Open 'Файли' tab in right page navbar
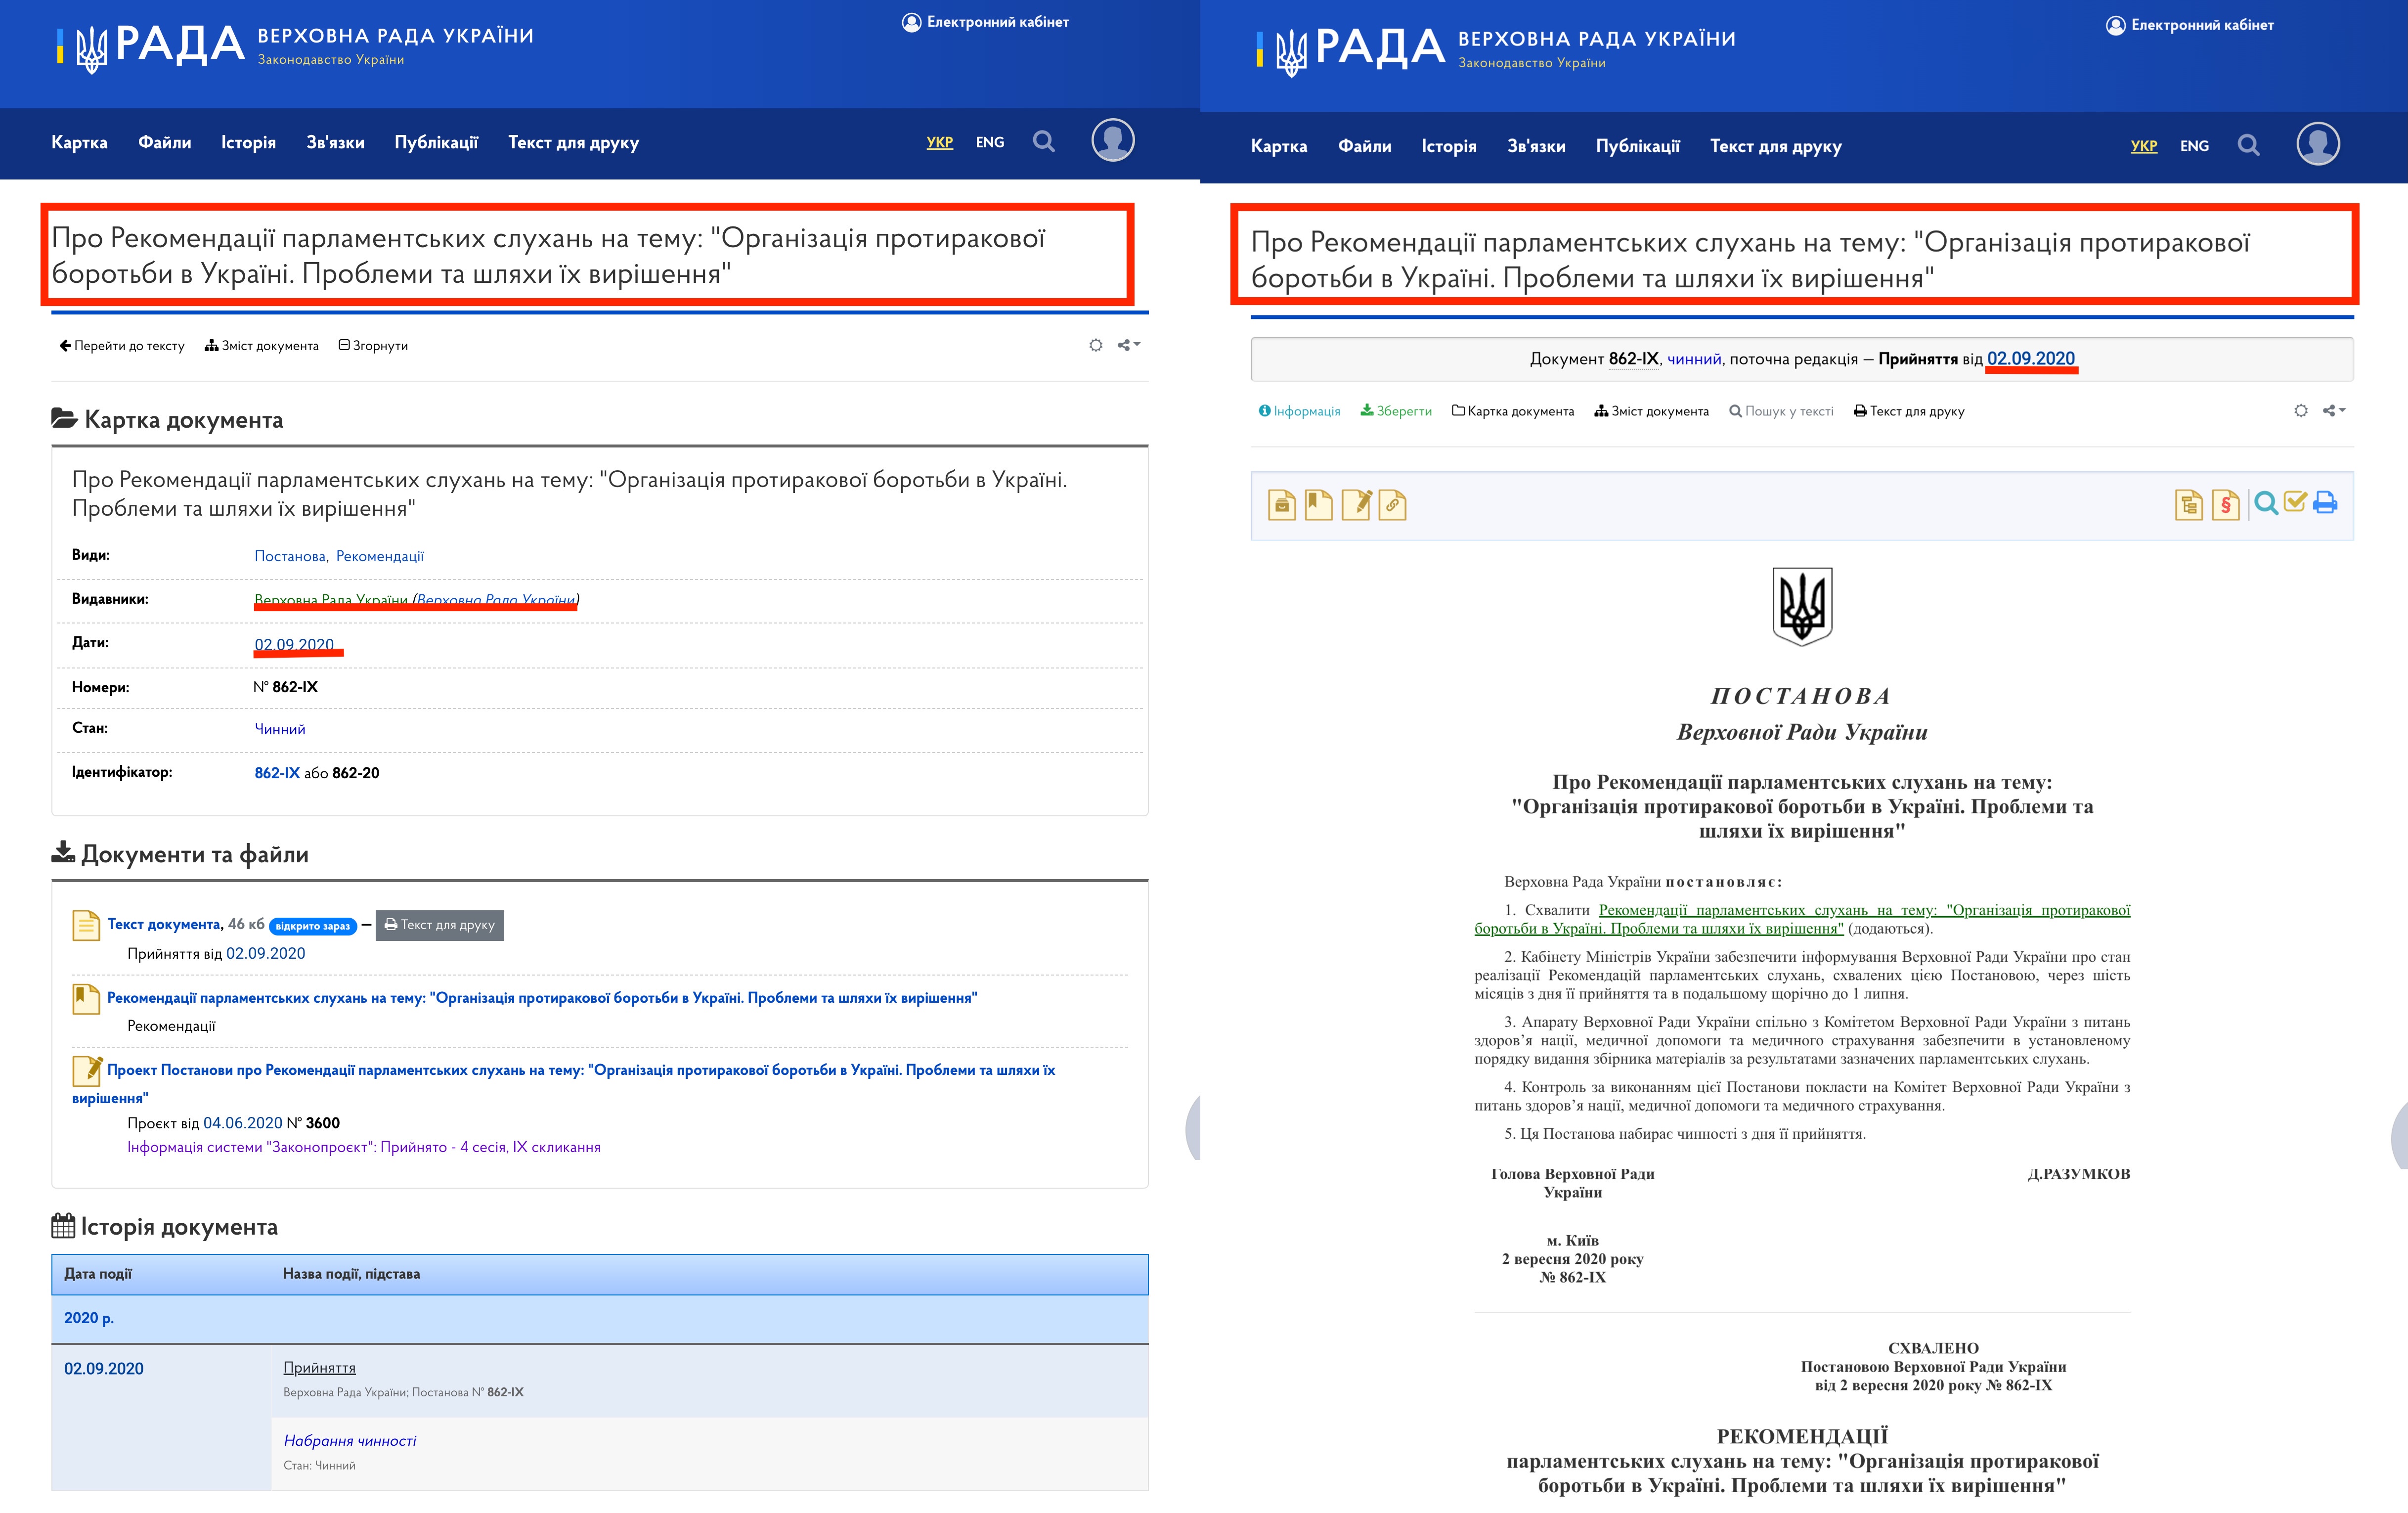Image resolution: width=2408 pixels, height=1513 pixels. pos(1364,146)
